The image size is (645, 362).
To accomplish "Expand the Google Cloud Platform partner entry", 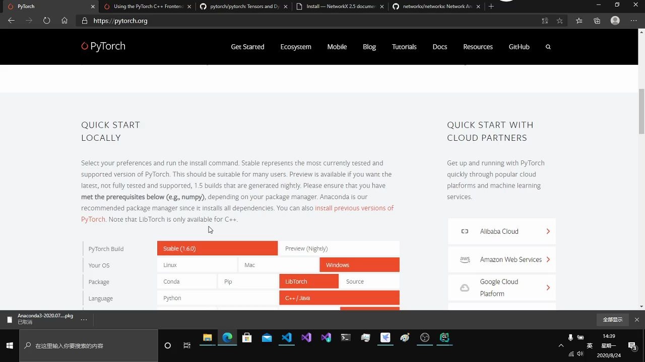I will [x=502, y=288].
